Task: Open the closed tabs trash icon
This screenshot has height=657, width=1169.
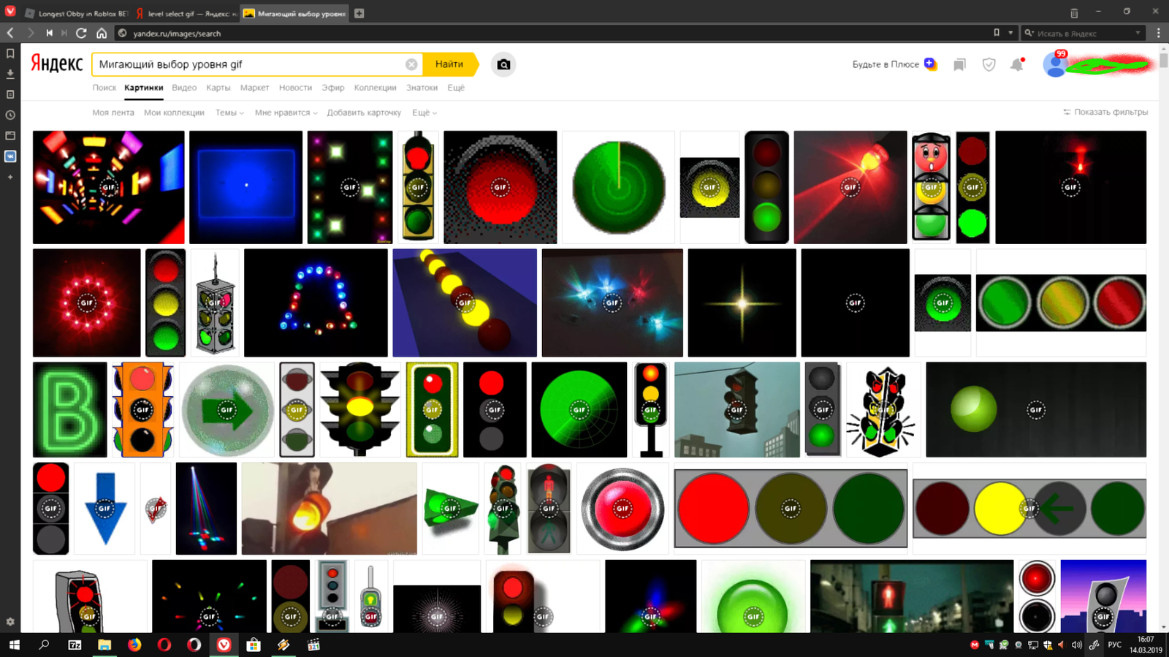Action: point(1074,13)
